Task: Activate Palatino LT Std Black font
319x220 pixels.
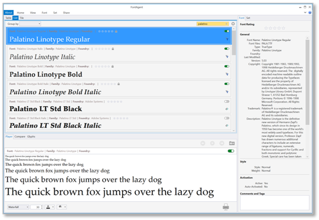Action: pyautogui.click(x=227, y=102)
